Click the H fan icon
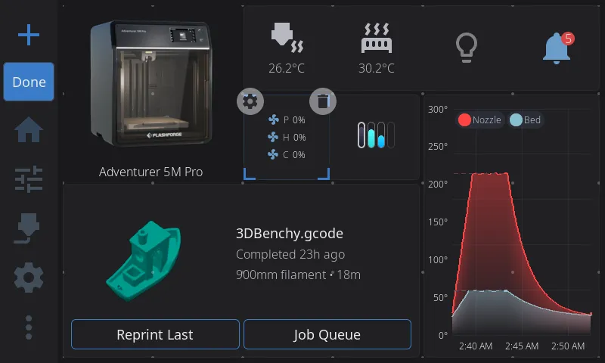The width and height of the screenshot is (605, 363). pos(273,137)
